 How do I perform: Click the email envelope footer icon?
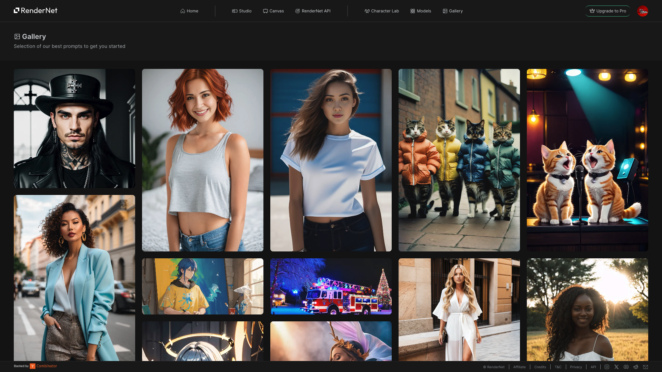(645, 367)
